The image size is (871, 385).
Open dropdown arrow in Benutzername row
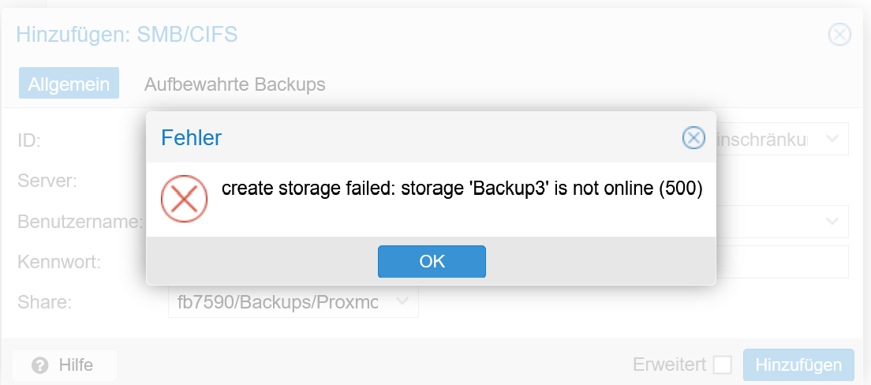(832, 221)
